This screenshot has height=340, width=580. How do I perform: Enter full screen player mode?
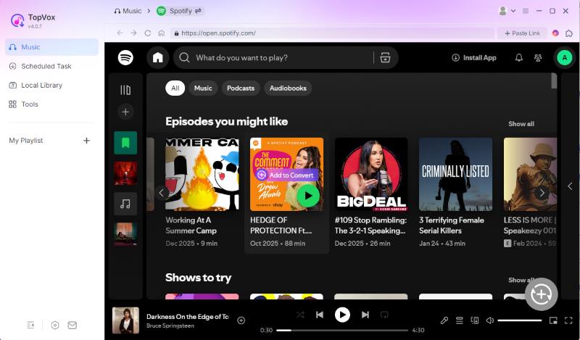tap(568, 320)
